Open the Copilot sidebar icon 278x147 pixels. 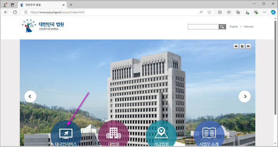tap(273, 12)
